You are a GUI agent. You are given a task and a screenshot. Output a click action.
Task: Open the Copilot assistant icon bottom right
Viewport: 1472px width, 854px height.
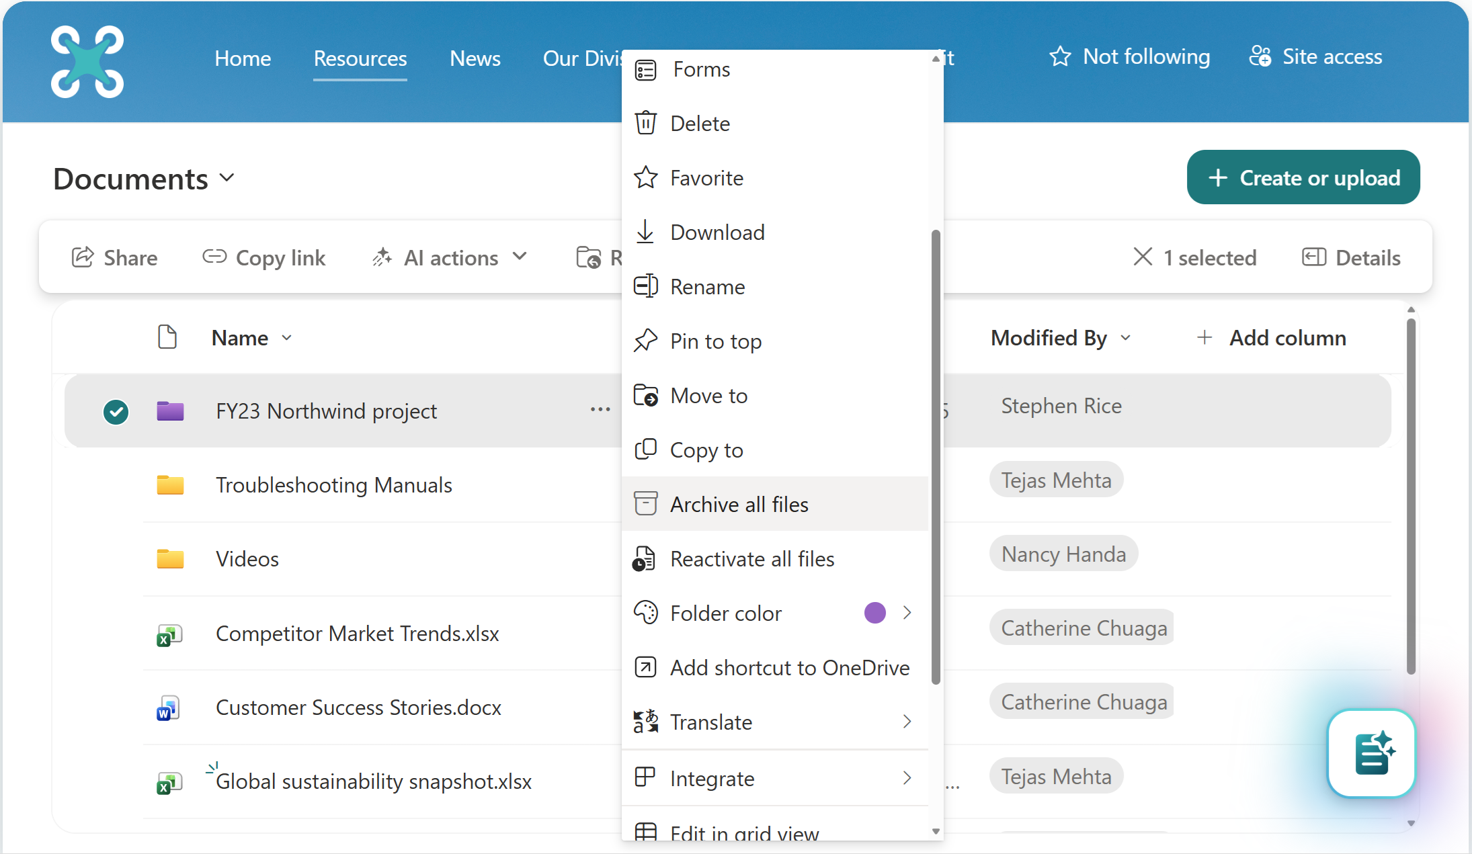(1371, 753)
